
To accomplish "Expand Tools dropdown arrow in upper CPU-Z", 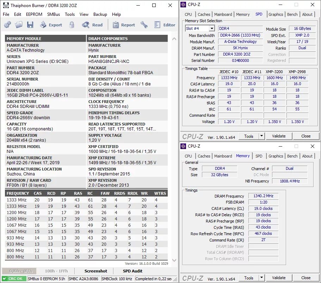I will 261,136.
